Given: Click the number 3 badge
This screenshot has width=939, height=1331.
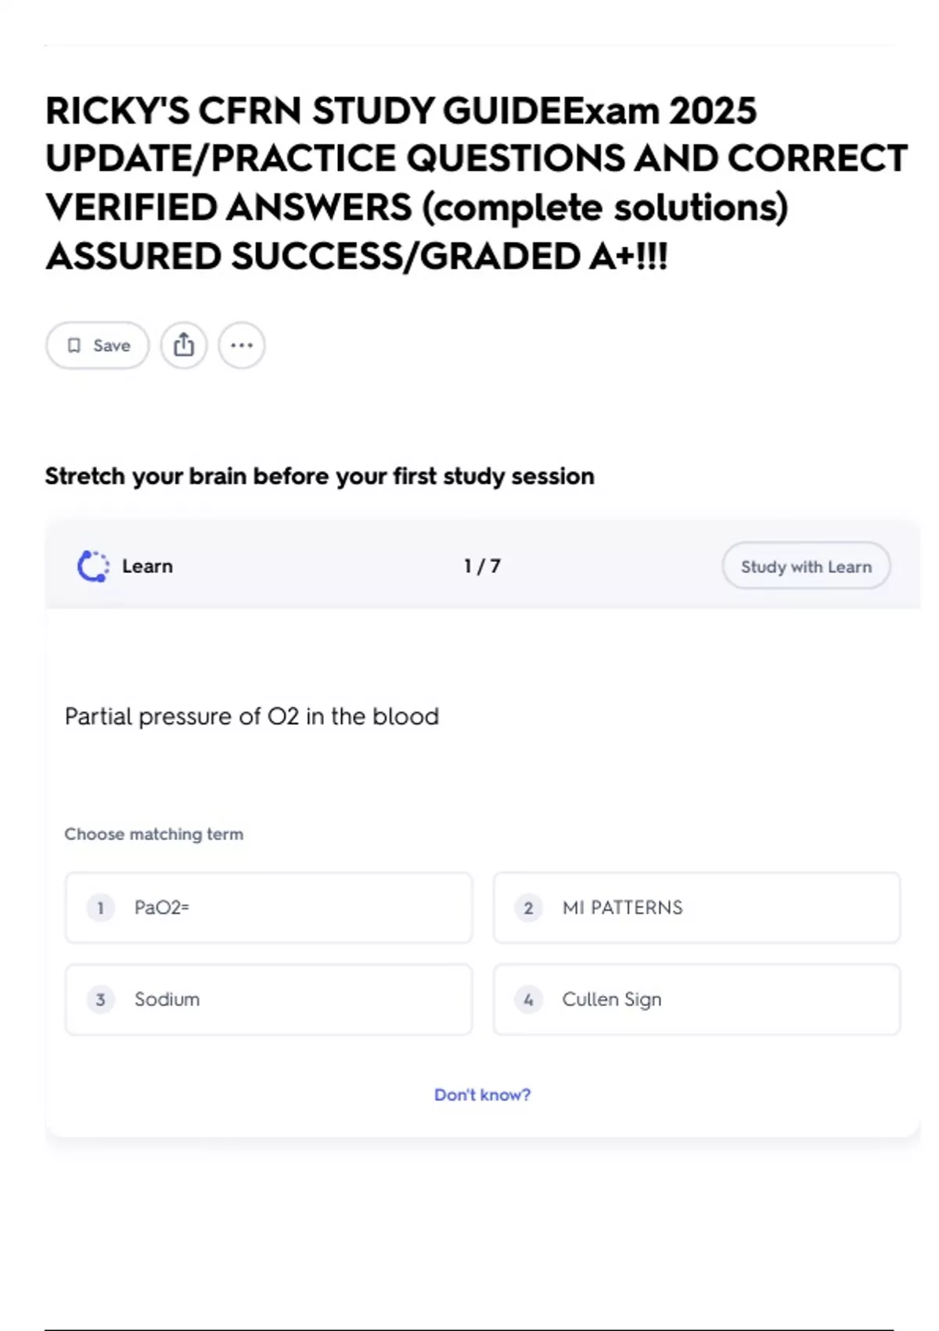Looking at the screenshot, I should (x=100, y=1000).
